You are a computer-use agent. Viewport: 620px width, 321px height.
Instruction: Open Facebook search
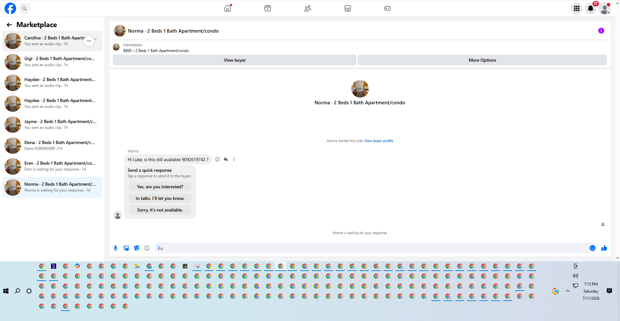pyautogui.click(x=24, y=8)
